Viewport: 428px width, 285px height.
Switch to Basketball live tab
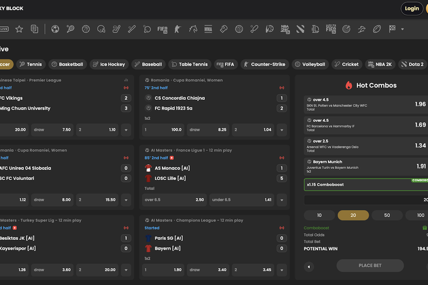click(67, 64)
